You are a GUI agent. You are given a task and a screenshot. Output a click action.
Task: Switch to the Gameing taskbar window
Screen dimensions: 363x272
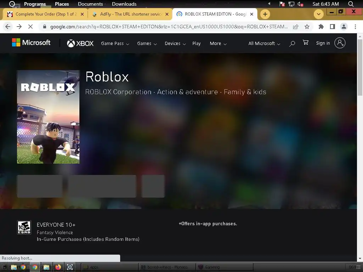(224, 267)
